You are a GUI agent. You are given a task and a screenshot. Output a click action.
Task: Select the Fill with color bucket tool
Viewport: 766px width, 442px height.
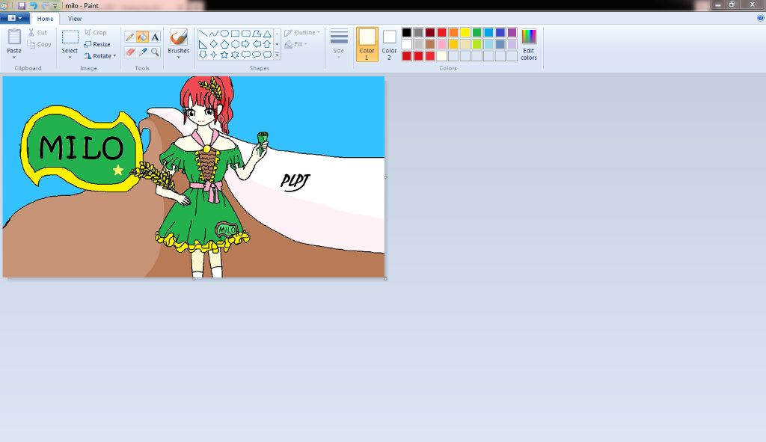(x=143, y=37)
